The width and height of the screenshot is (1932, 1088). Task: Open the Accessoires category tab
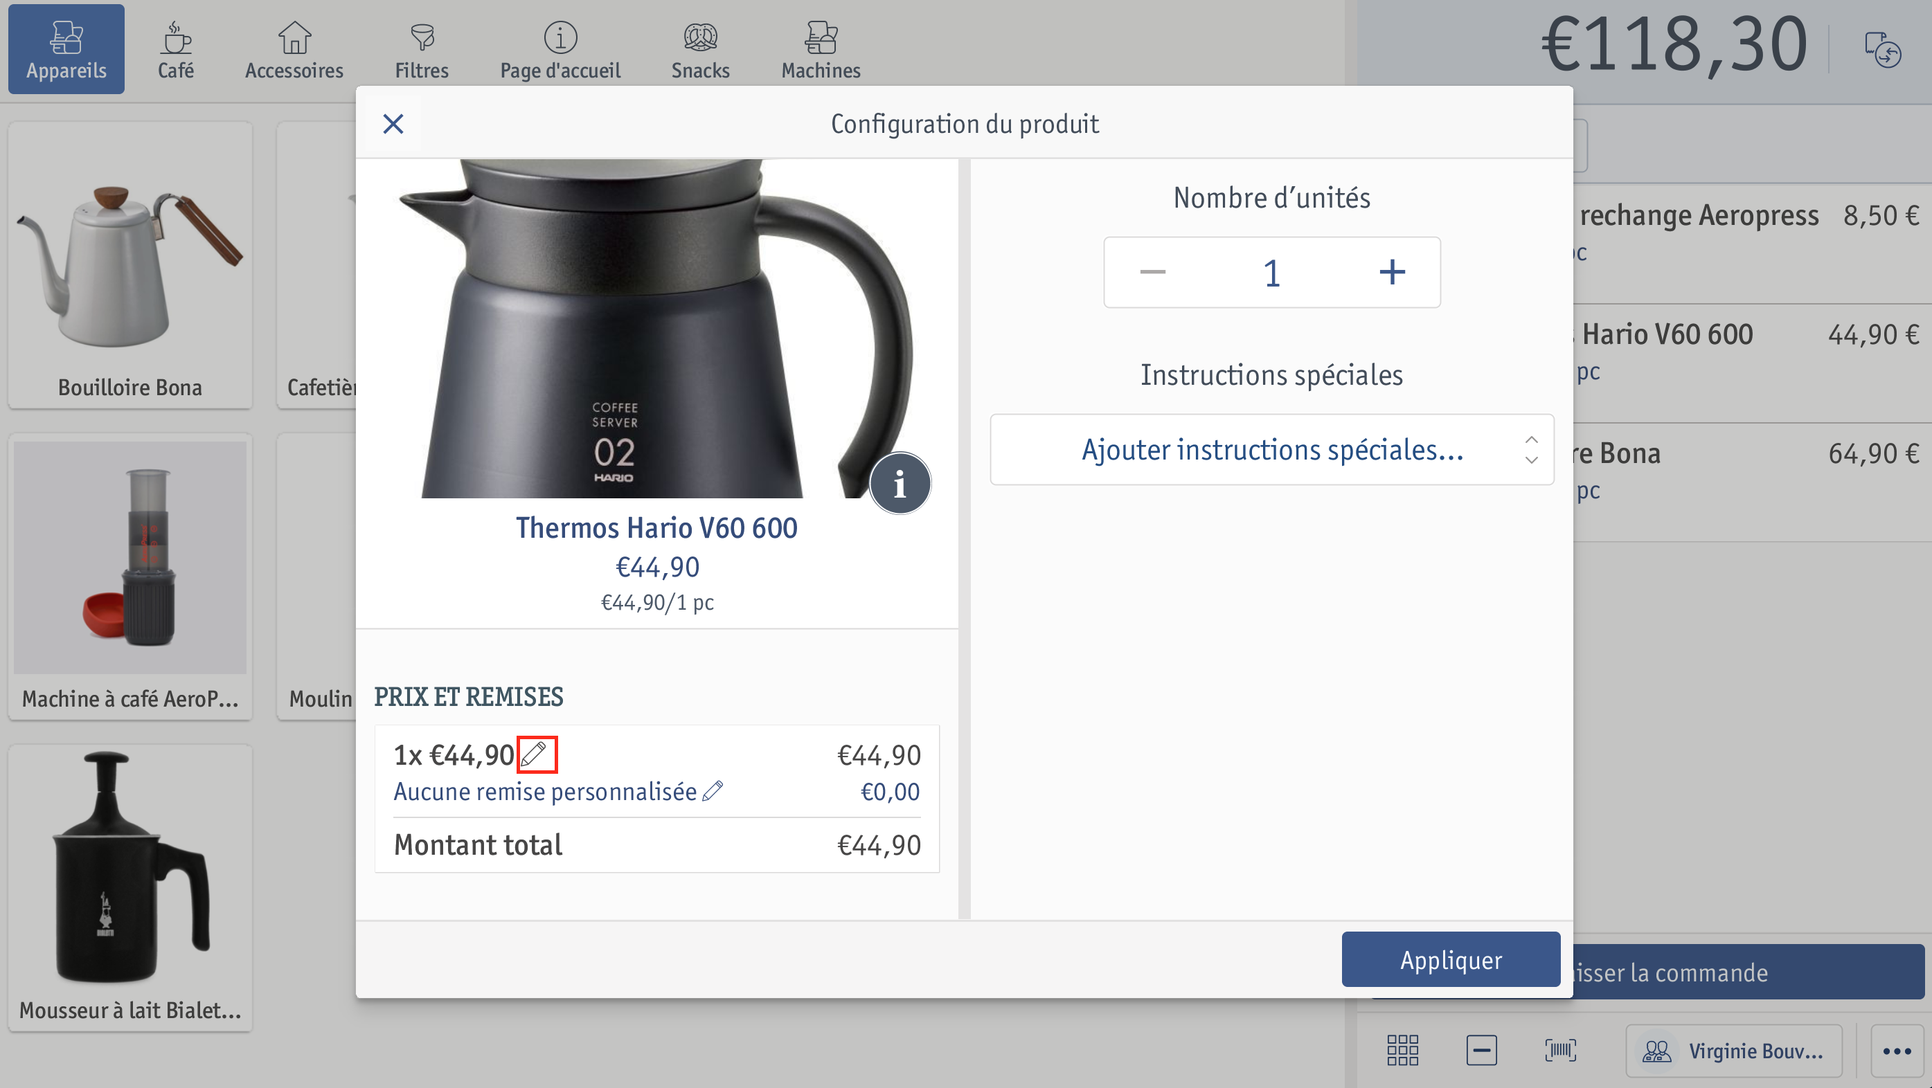point(294,50)
